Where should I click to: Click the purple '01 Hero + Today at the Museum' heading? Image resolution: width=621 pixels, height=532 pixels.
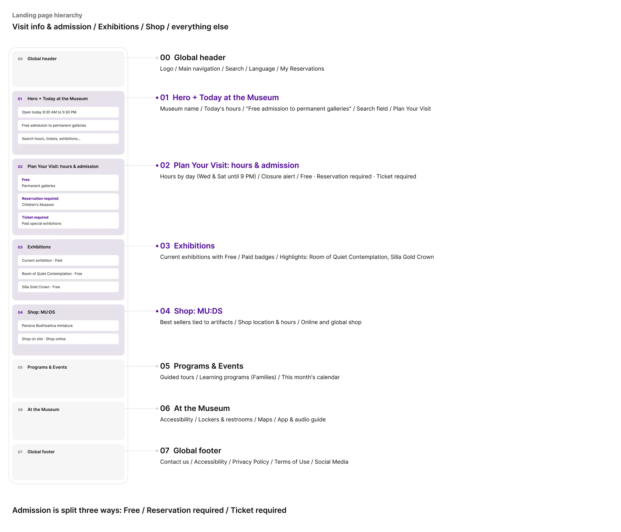tap(219, 98)
